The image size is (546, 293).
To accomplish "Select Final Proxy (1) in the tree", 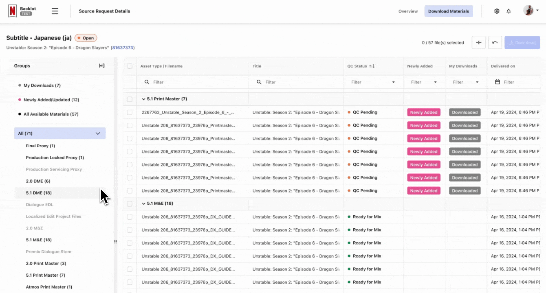I will (x=40, y=146).
